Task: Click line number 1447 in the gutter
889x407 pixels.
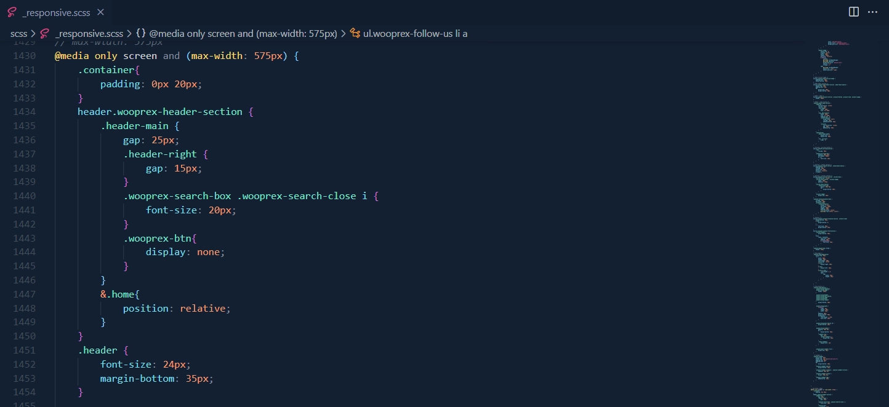Action: (x=24, y=294)
